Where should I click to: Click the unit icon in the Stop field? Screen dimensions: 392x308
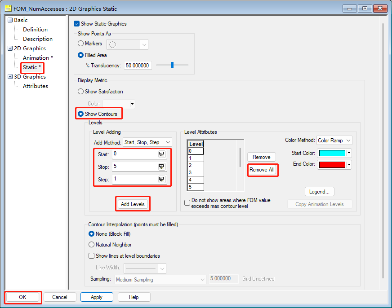161,167
